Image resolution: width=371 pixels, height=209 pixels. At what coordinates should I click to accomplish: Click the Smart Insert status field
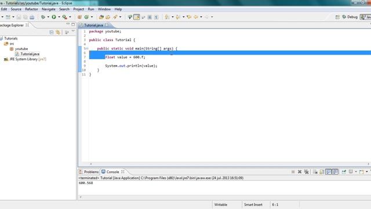[x=253, y=204]
